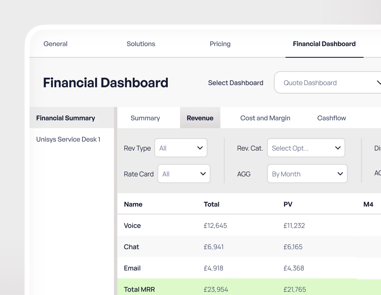
Task: Select the Revenue sub-tab
Action: pyautogui.click(x=200, y=118)
